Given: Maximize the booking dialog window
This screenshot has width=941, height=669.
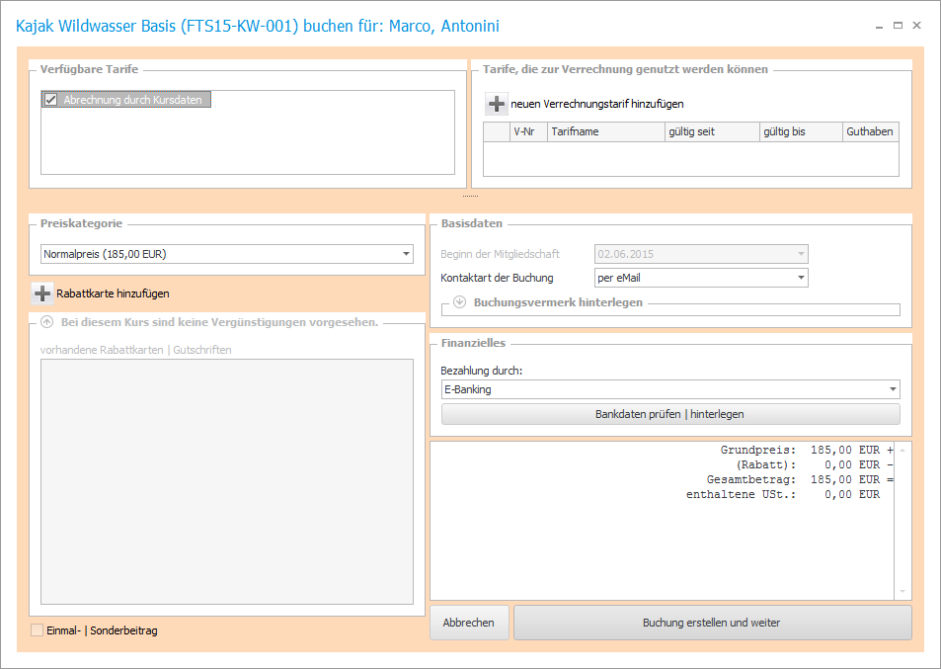Looking at the screenshot, I should (x=898, y=26).
